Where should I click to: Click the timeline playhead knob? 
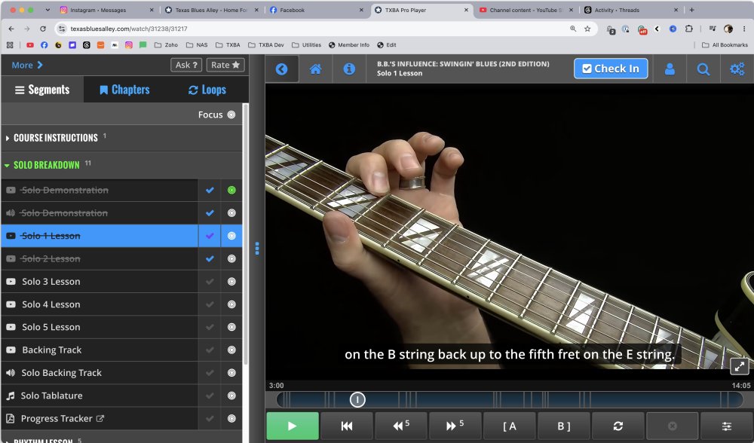[x=357, y=399]
